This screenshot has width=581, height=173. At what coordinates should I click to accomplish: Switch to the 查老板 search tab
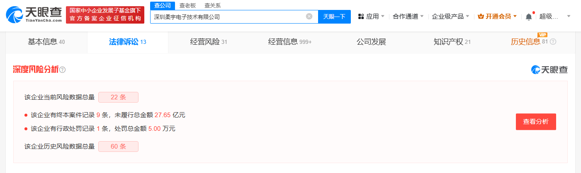pos(187,5)
